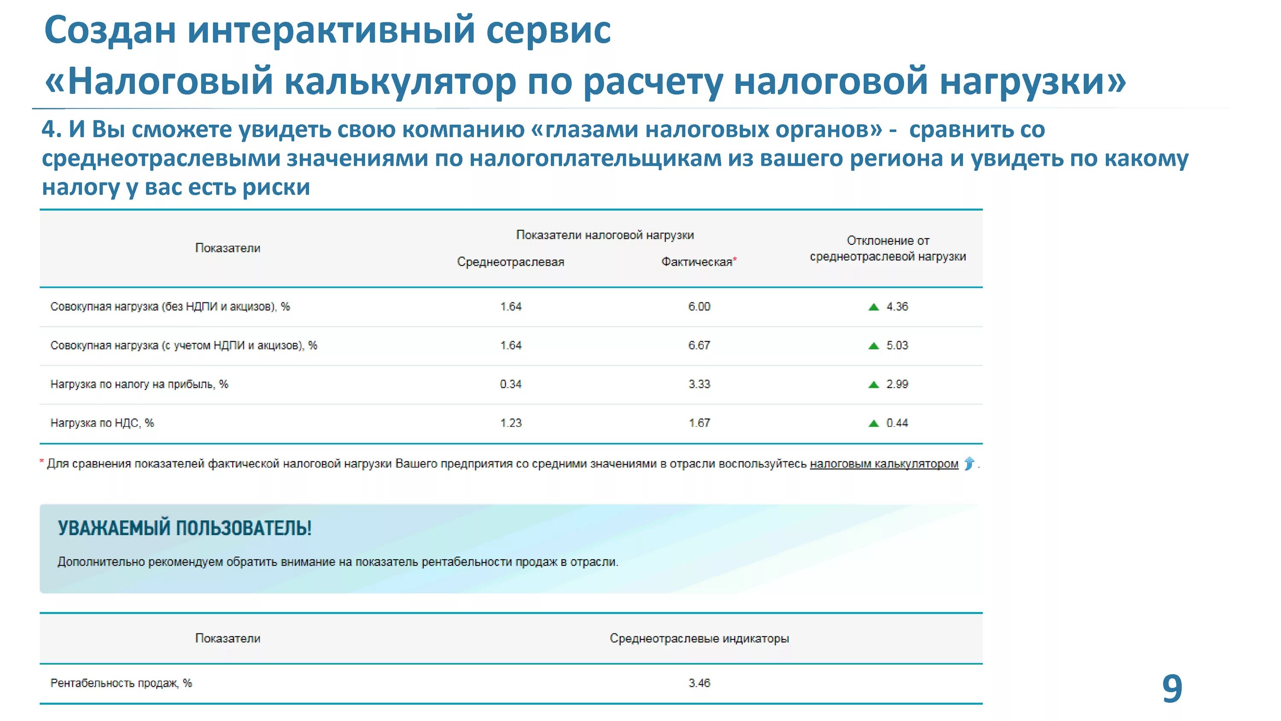1281x721 pixels.
Task: Click the slide page number 9
Action: (x=1172, y=689)
